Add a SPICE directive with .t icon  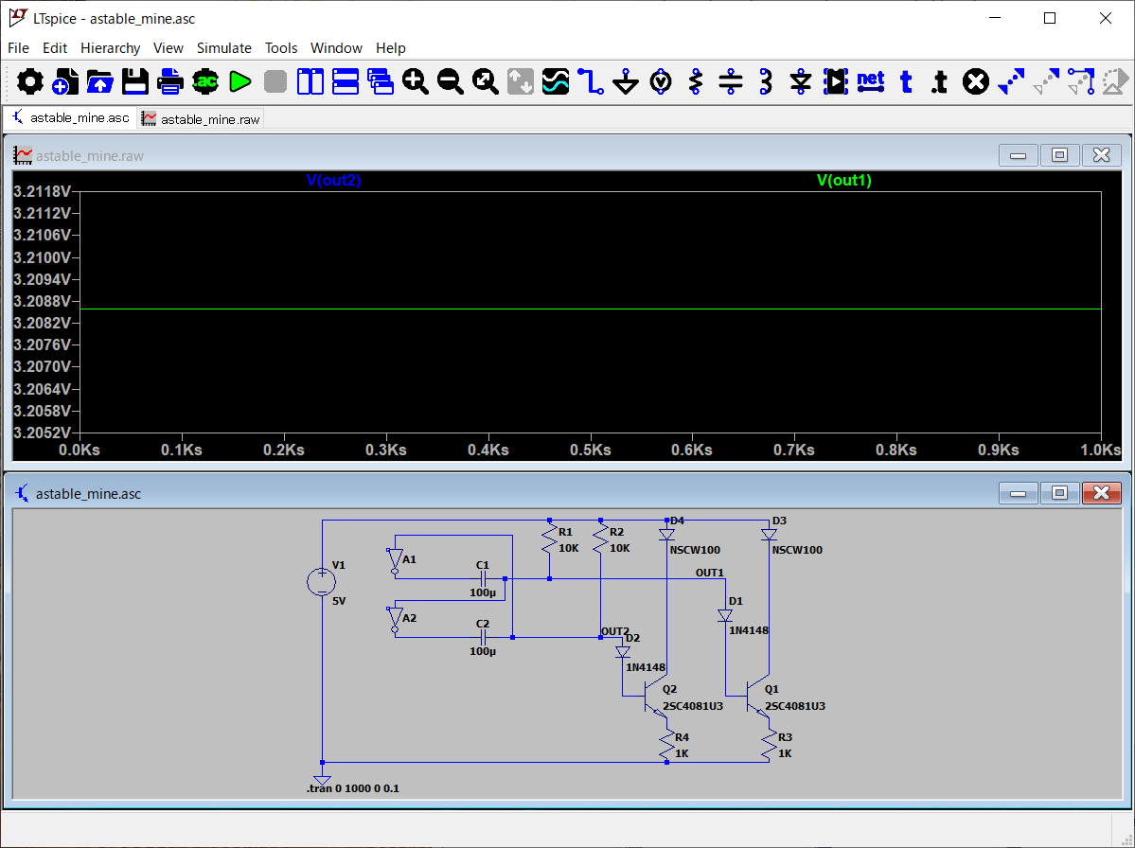(x=939, y=82)
